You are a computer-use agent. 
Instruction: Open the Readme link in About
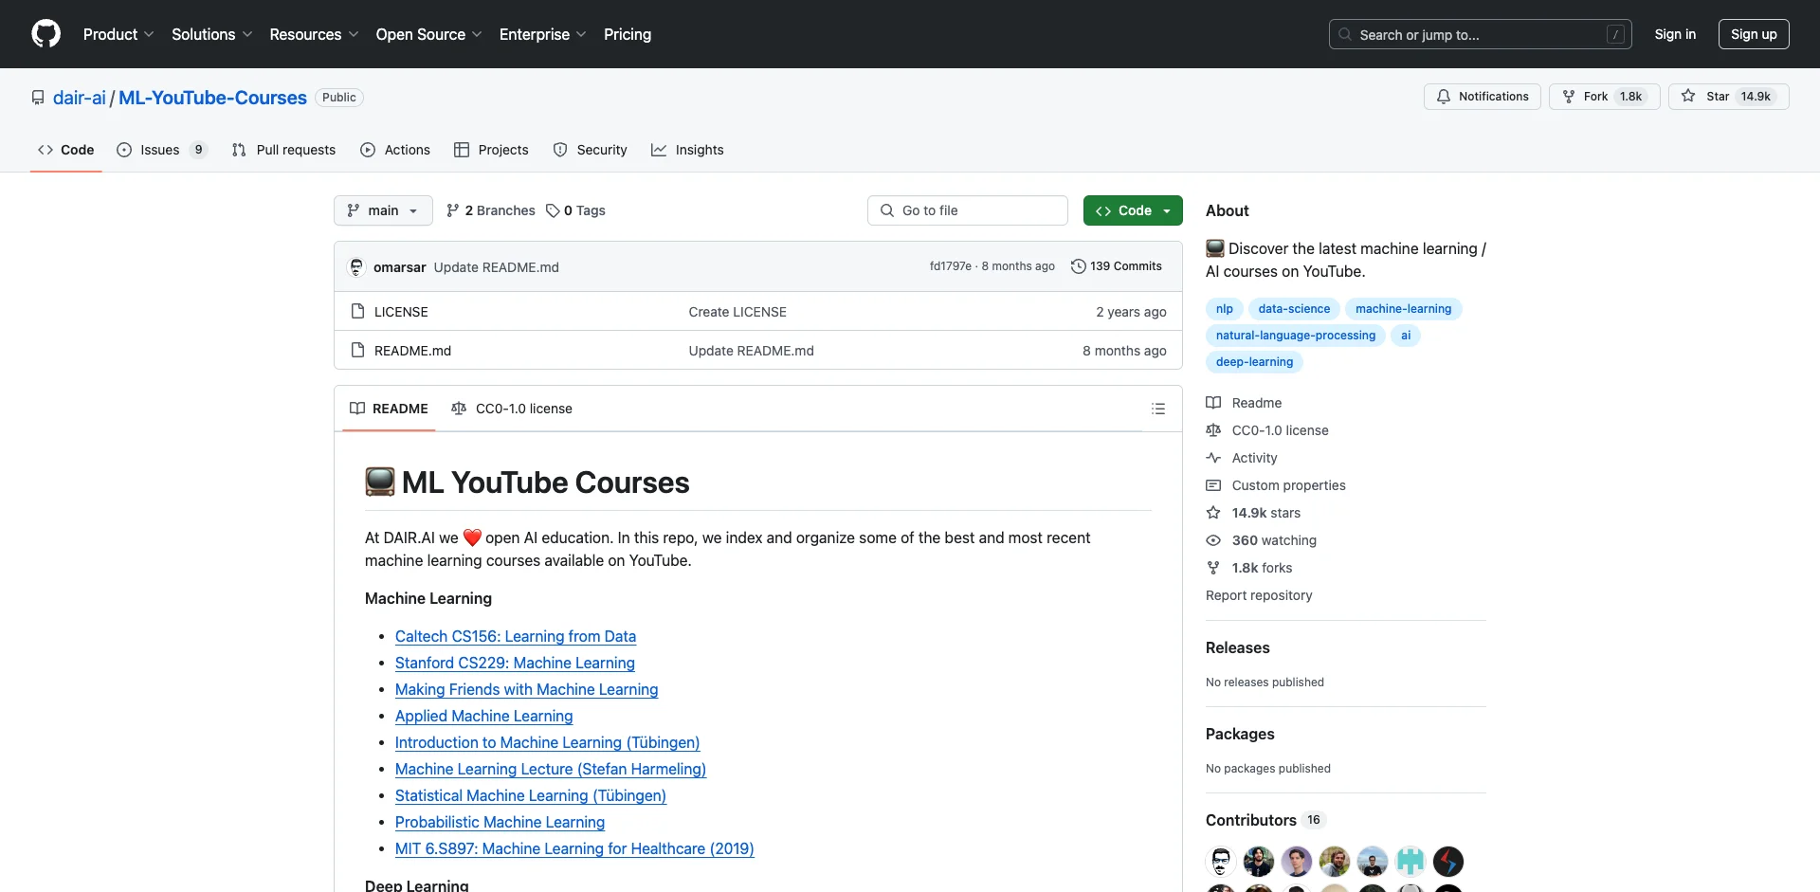[1245, 403]
